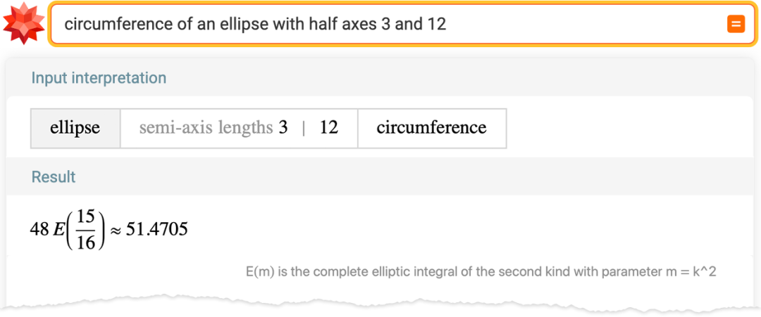Click the 48 E exact result expression
761x317 pixels.
pyautogui.click(x=48, y=229)
